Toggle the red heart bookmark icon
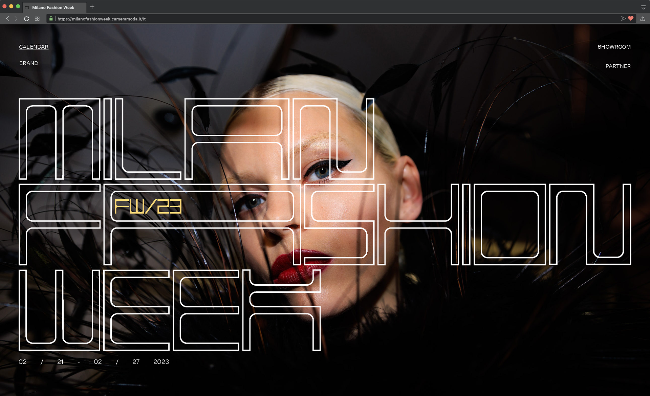650x396 pixels. pyautogui.click(x=631, y=19)
